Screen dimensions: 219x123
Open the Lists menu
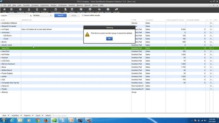(20, 5)
